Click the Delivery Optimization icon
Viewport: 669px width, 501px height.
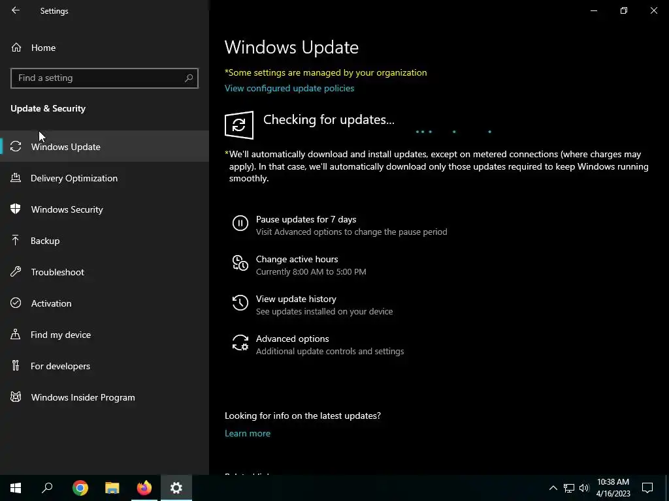[16, 177]
